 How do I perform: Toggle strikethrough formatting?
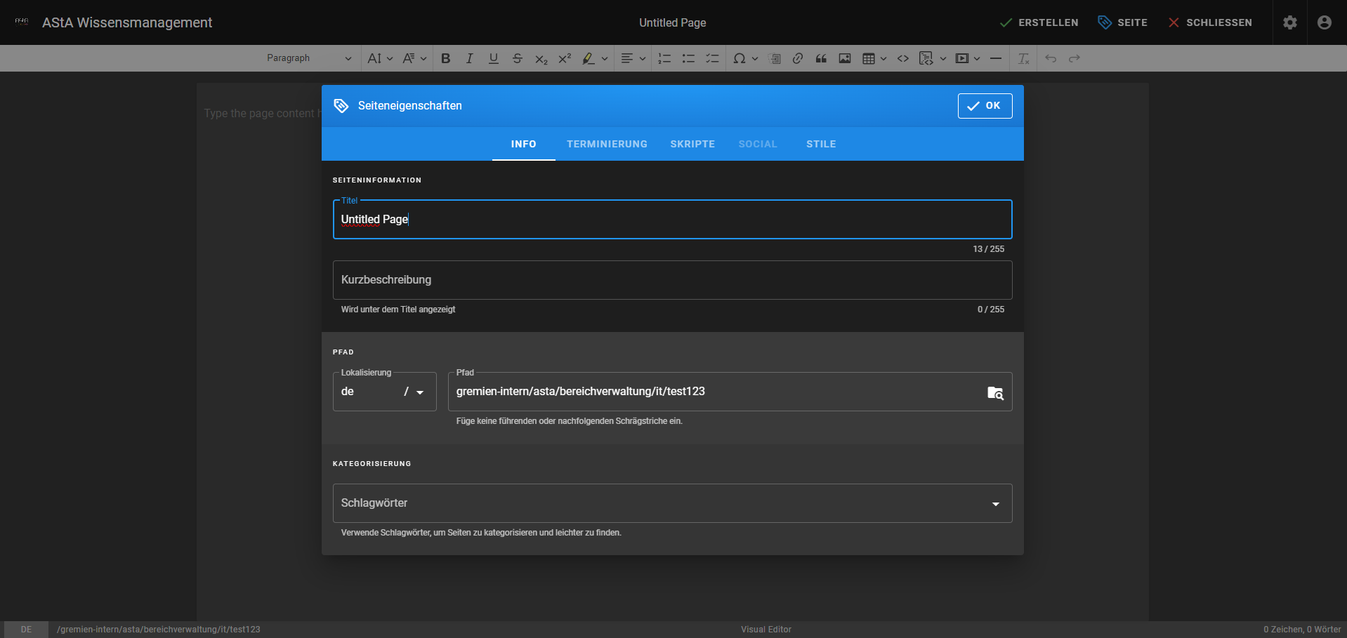coord(517,58)
